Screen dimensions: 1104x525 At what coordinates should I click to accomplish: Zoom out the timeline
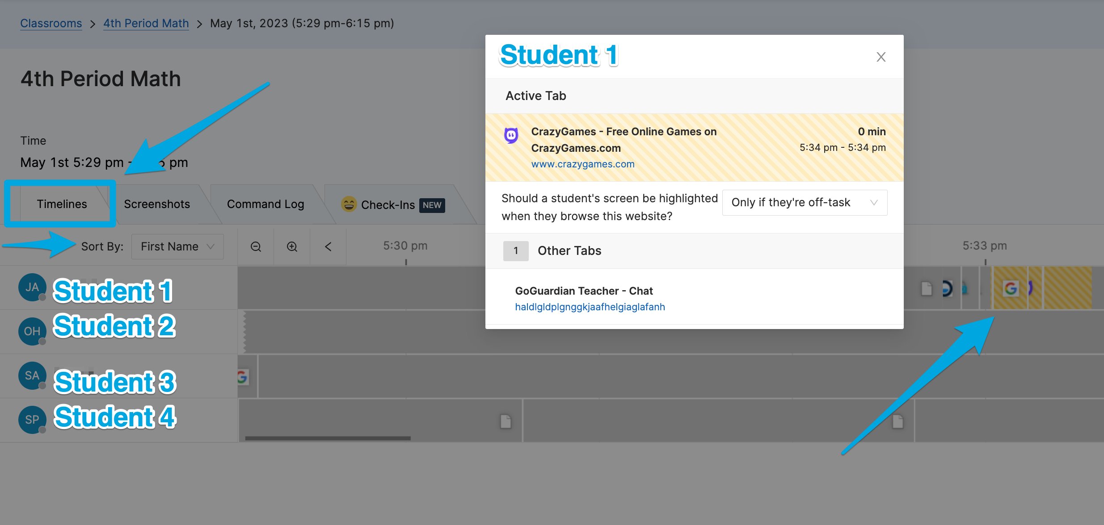[x=256, y=246]
